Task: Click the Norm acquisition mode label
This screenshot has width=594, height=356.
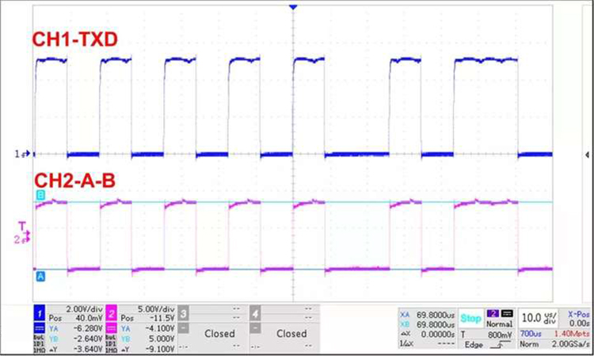Action: pos(529,344)
